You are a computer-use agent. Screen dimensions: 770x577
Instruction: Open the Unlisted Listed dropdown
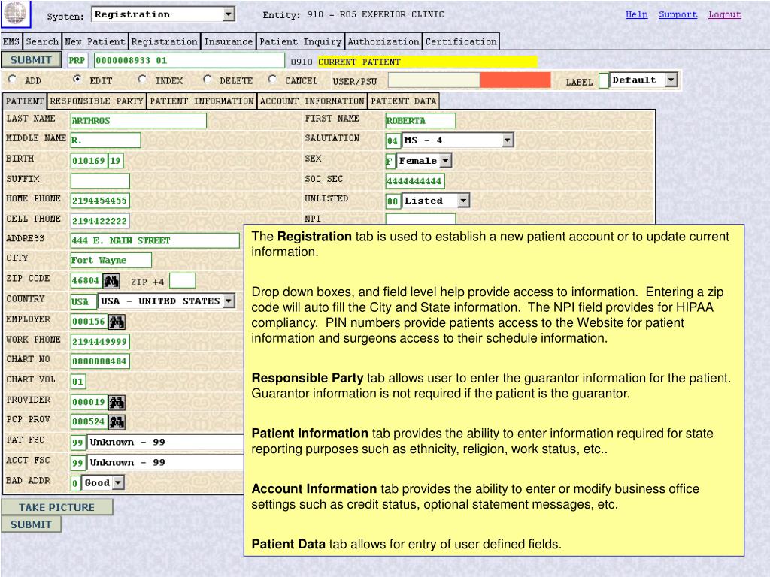(x=436, y=200)
